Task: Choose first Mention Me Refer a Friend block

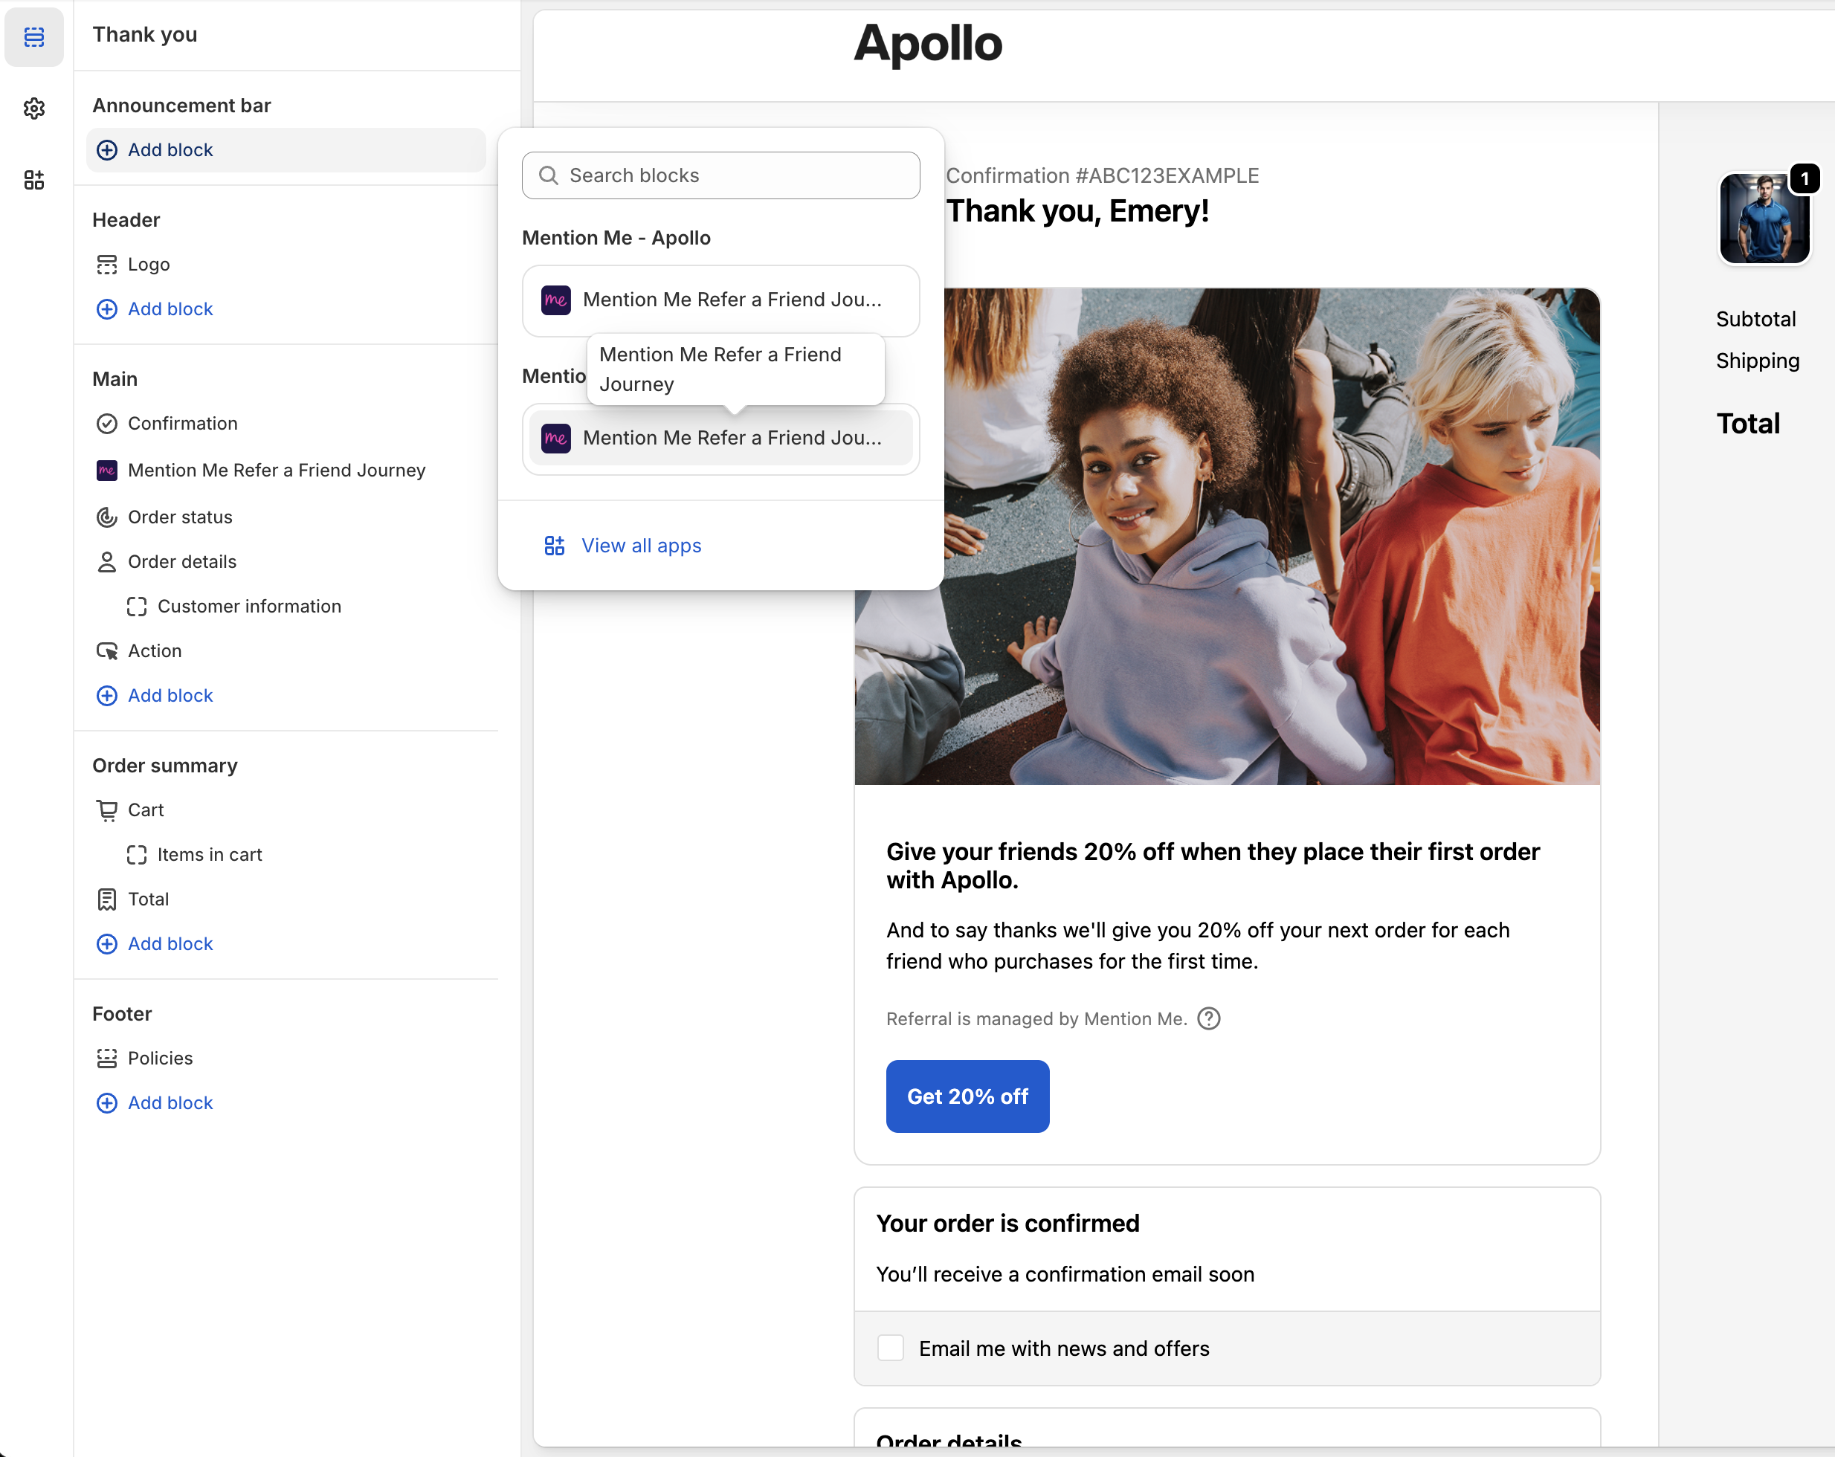Action: pyautogui.click(x=720, y=300)
